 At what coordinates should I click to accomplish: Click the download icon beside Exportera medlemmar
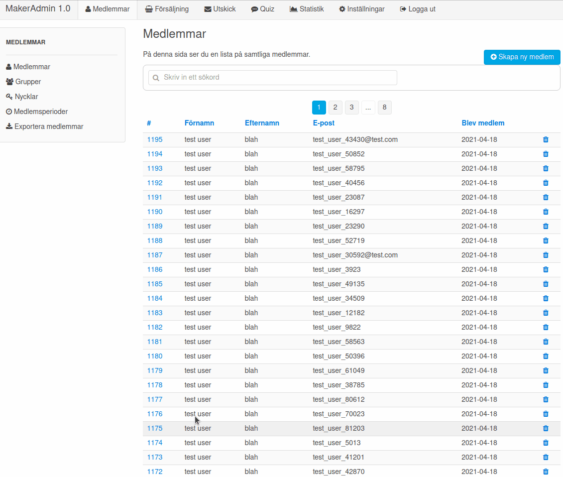pos(8,126)
